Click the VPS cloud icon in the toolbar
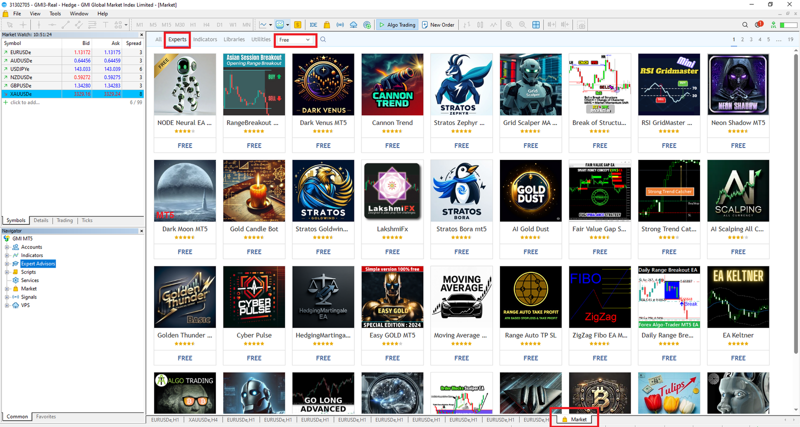The width and height of the screenshot is (800, 427). click(x=353, y=25)
